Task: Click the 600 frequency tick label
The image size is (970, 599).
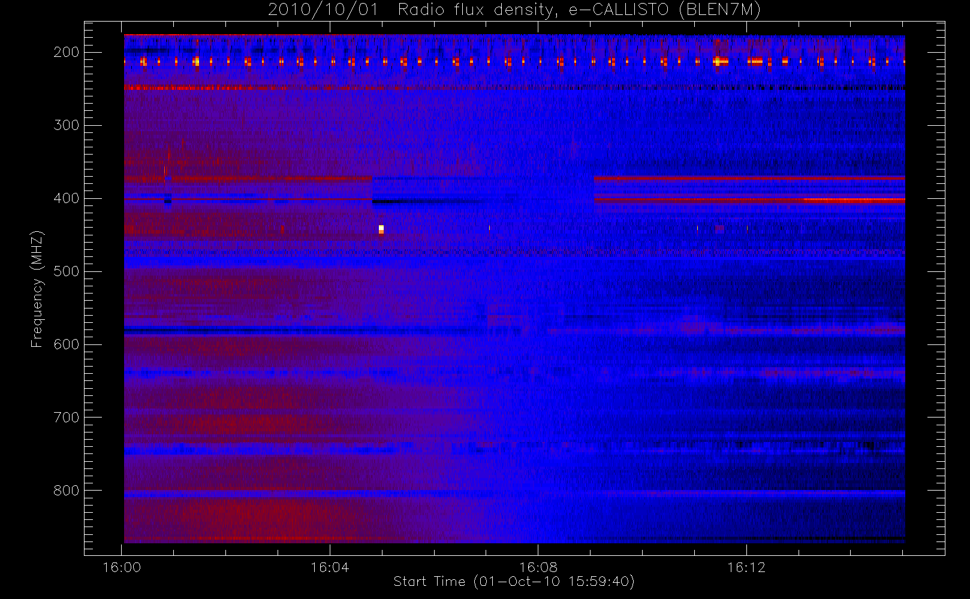Action: click(x=67, y=344)
